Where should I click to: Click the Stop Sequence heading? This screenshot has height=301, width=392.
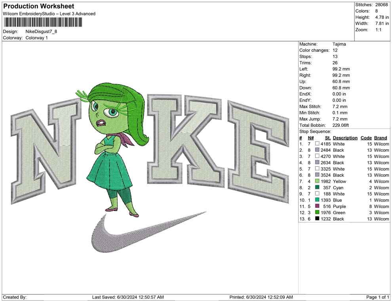click(315, 132)
